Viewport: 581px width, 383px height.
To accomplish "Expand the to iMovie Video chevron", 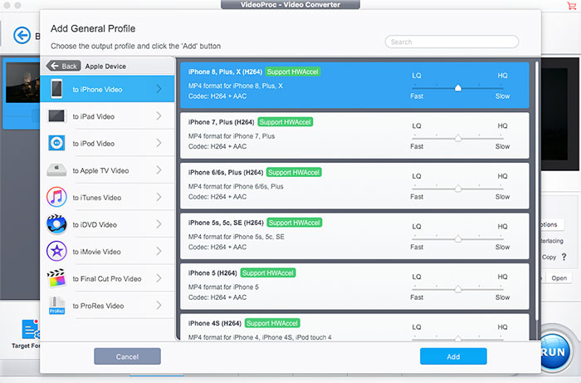I will click(159, 251).
